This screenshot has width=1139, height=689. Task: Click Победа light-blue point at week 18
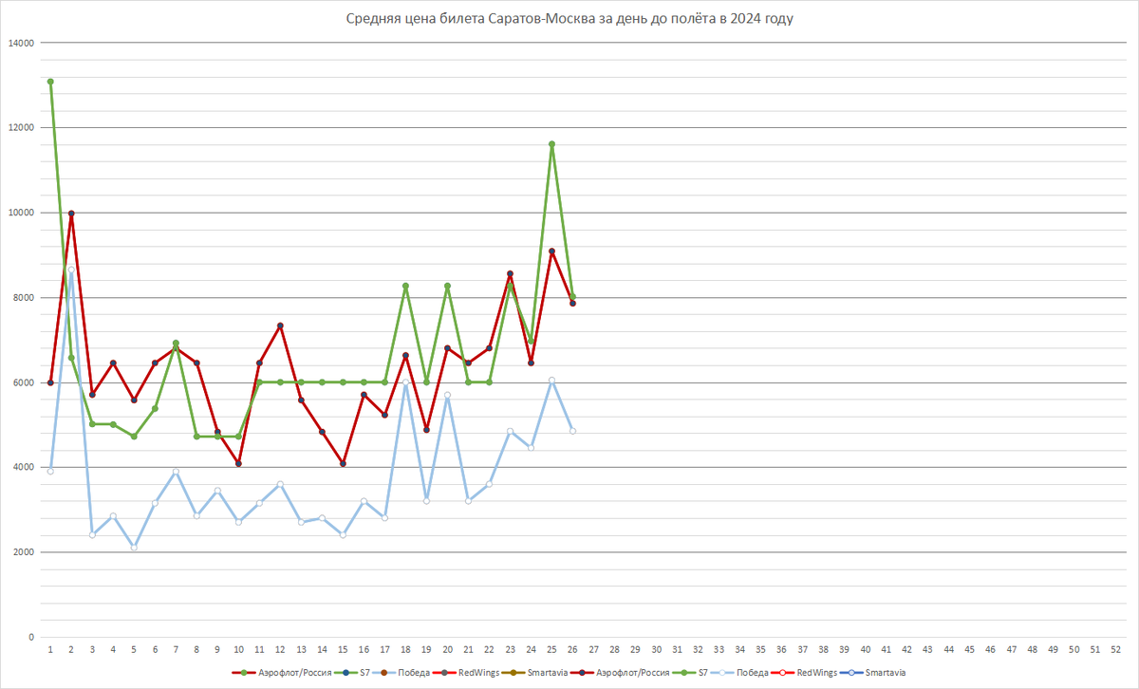(x=405, y=382)
